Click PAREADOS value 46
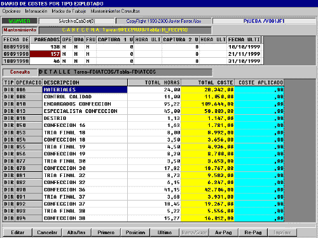 click(45, 61)
